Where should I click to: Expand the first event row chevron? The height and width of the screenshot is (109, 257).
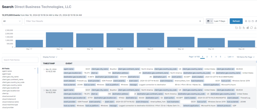tap(44, 69)
